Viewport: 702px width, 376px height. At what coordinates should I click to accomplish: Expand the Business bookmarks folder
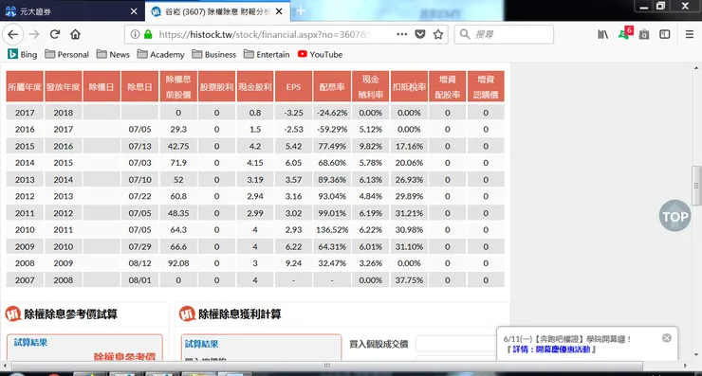pos(214,55)
